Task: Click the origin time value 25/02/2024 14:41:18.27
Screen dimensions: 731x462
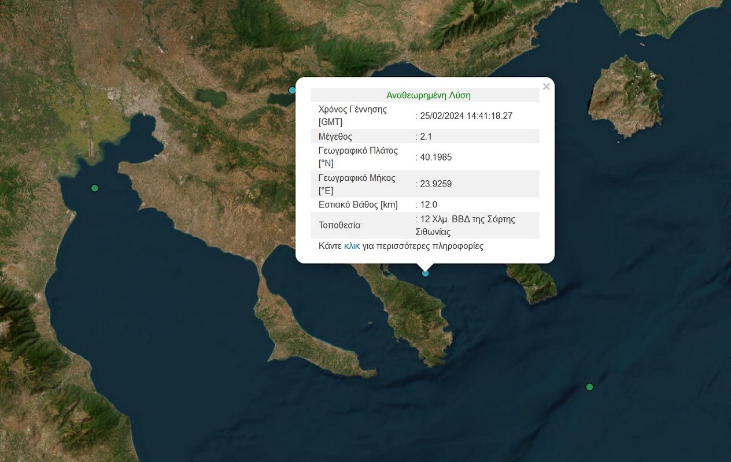Action: click(x=466, y=116)
